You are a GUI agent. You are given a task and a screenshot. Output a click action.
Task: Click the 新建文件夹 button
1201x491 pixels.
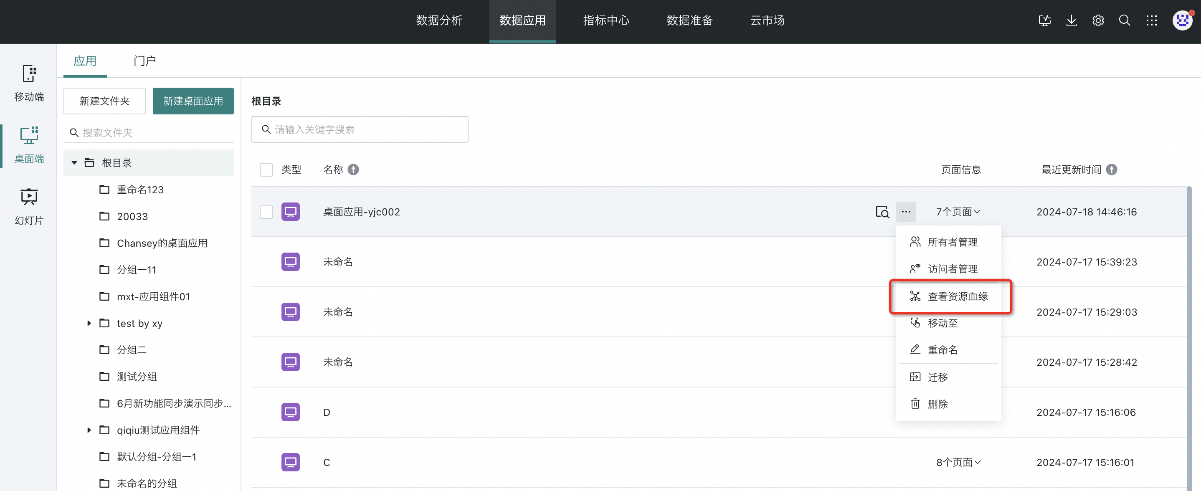[x=104, y=101]
